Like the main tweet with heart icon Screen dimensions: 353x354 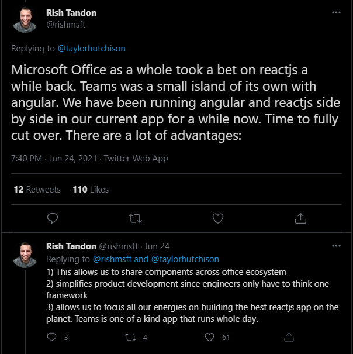coord(218,218)
